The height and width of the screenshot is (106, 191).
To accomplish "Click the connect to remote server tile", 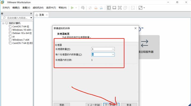I will click(149, 47).
